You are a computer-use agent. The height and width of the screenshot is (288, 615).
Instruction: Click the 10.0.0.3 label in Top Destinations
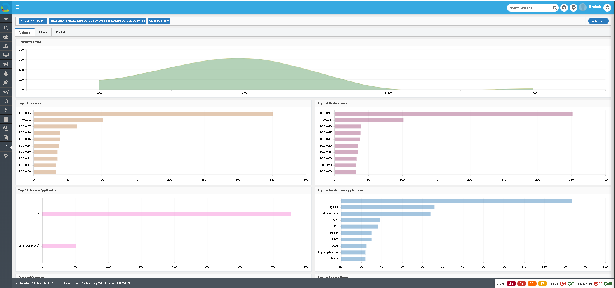pyautogui.click(x=326, y=120)
